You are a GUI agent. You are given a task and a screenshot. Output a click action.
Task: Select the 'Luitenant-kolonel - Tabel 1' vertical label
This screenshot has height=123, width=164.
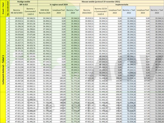point(3,70)
